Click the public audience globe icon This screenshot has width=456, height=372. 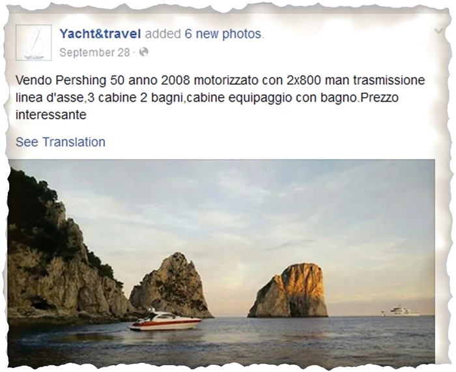pos(144,52)
